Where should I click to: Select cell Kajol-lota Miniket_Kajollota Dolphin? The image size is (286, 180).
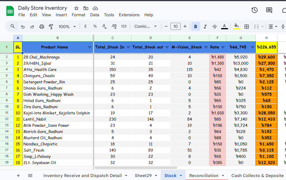[x=58, y=113]
